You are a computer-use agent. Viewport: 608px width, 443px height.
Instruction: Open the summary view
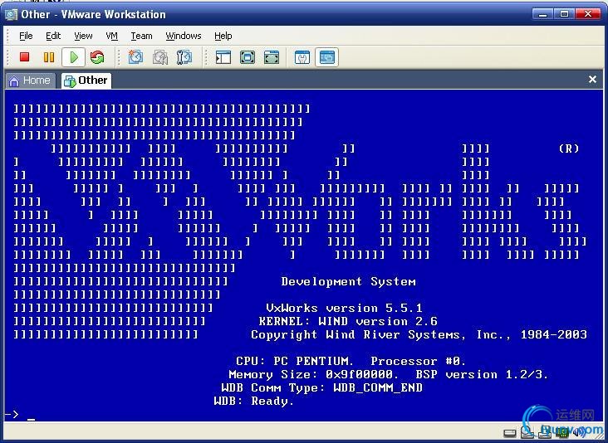[x=302, y=57]
